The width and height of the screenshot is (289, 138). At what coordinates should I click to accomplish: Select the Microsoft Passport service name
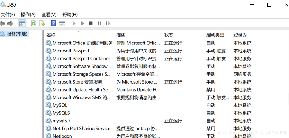click(71, 51)
